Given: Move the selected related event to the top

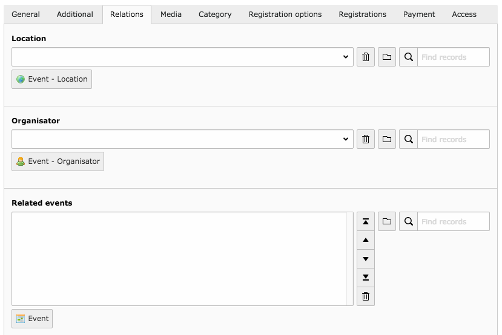Looking at the screenshot, I should coord(366,221).
